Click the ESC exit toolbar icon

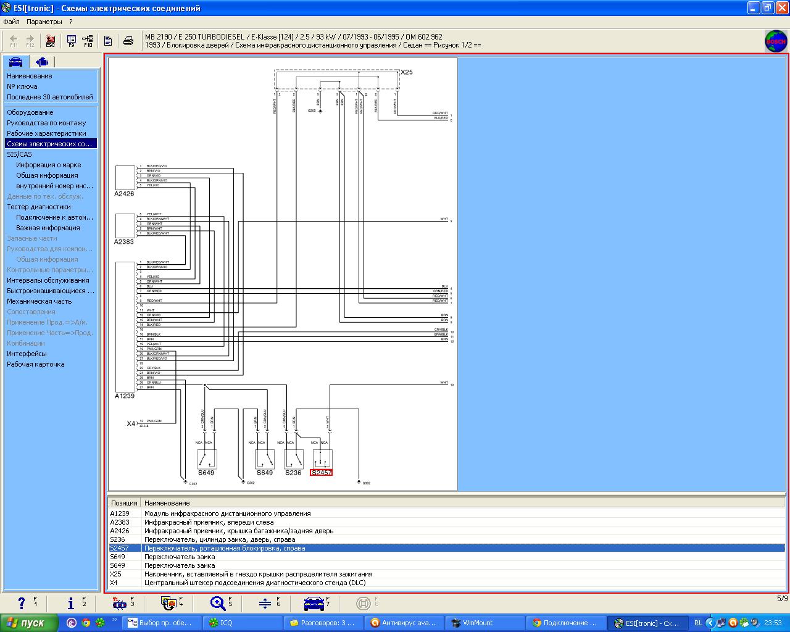point(51,41)
